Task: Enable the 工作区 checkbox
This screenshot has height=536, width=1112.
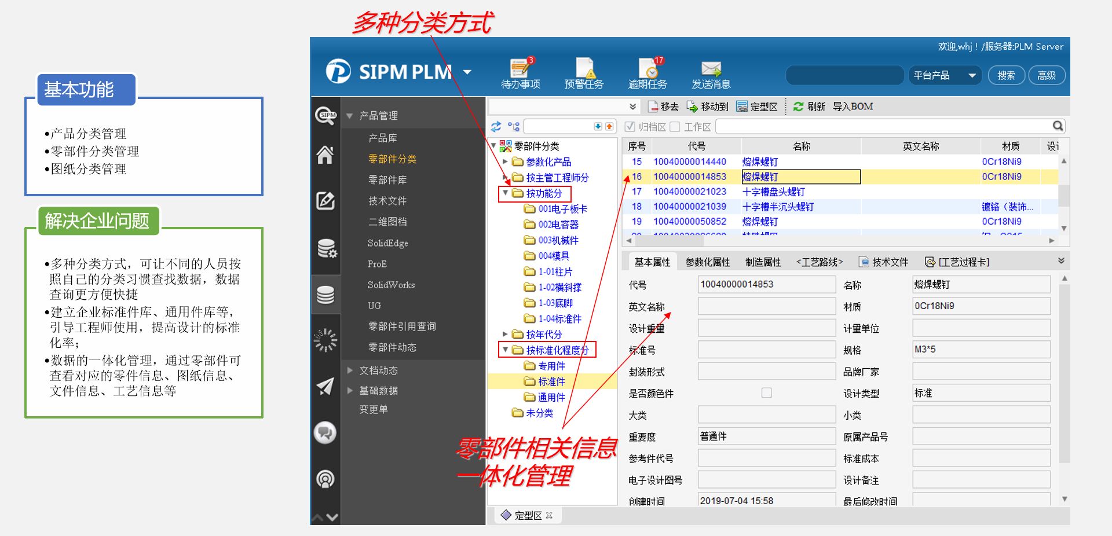Action: point(675,127)
